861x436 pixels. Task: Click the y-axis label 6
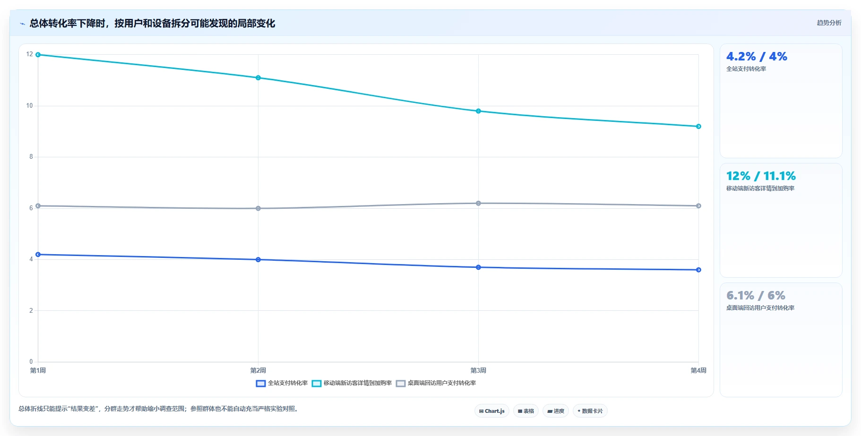tap(31, 208)
